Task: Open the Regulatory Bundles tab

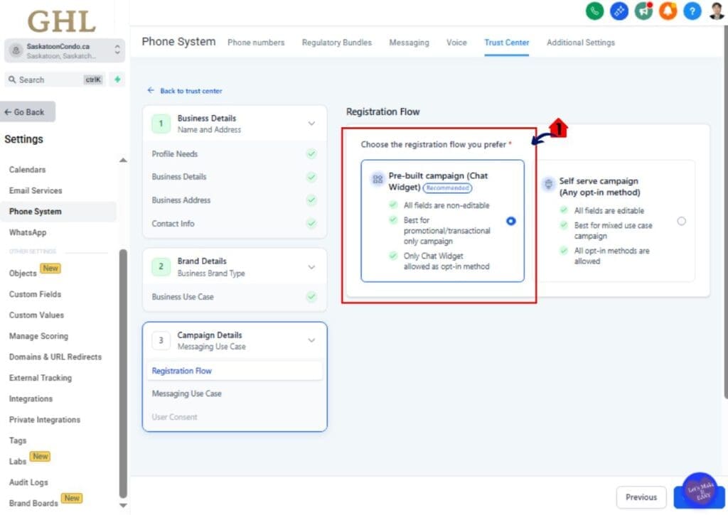Action: click(x=336, y=43)
